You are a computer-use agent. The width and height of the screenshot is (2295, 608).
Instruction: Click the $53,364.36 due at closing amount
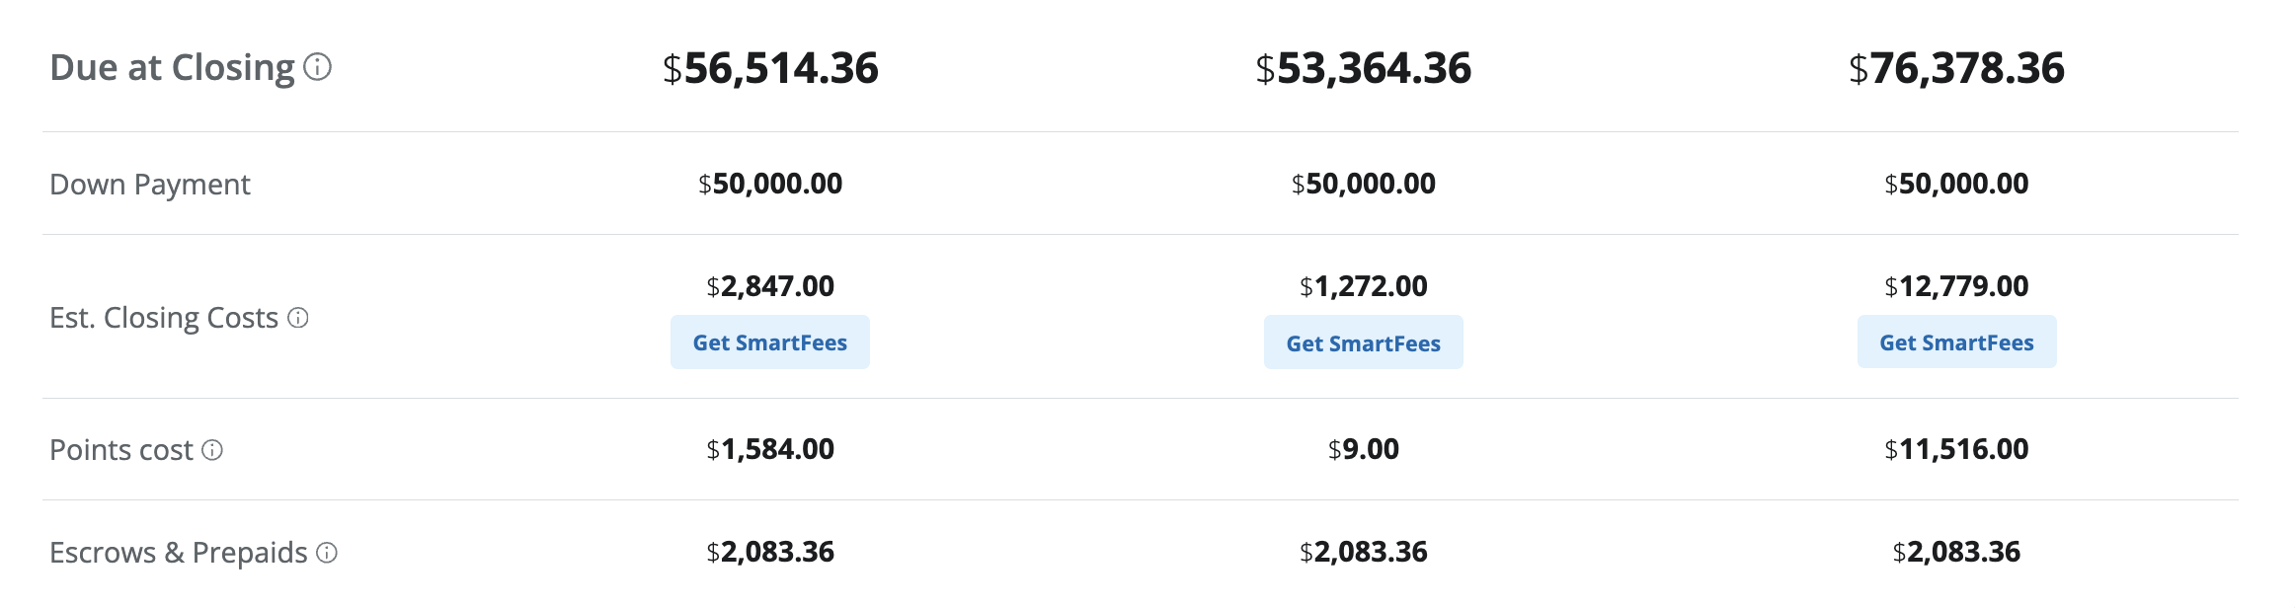click(1363, 68)
